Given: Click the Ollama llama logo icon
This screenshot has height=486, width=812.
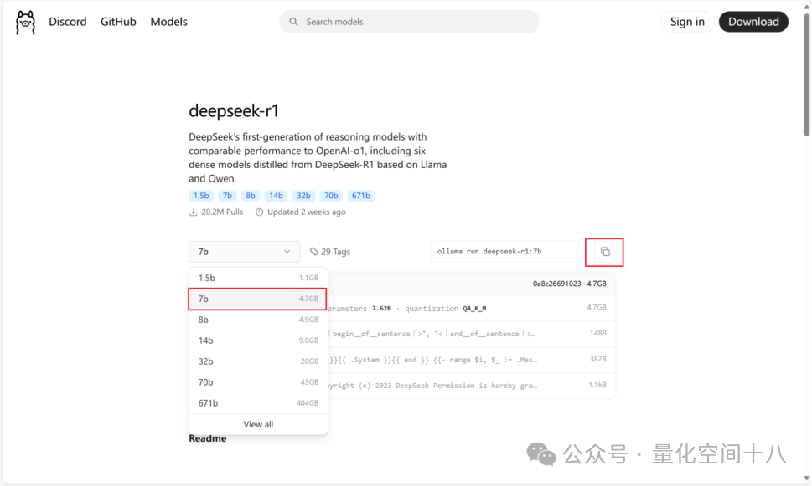Looking at the screenshot, I should tap(25, 23).
